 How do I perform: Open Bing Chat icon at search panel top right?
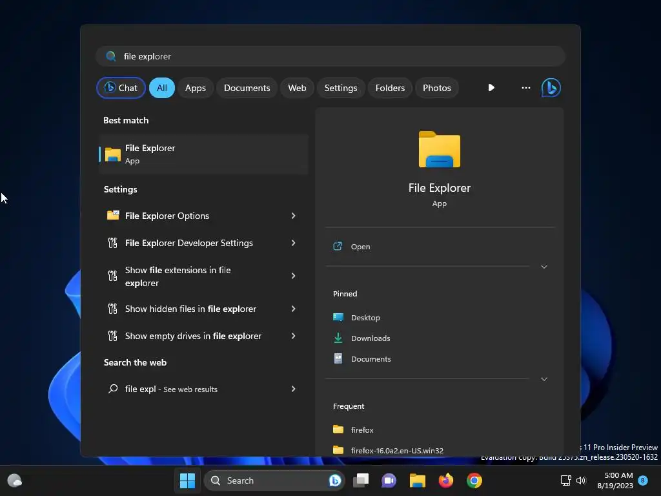coord(551,88)
